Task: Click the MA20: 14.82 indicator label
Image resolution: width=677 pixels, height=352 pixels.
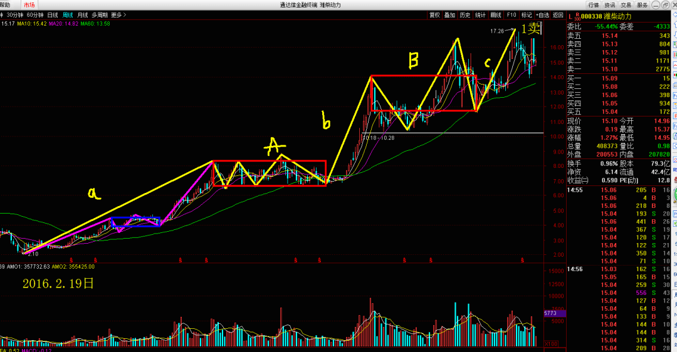Action: click(x=63, y=24)
